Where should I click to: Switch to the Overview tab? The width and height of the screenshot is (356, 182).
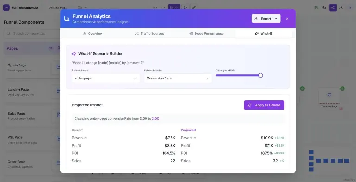[x=92, y=34]
